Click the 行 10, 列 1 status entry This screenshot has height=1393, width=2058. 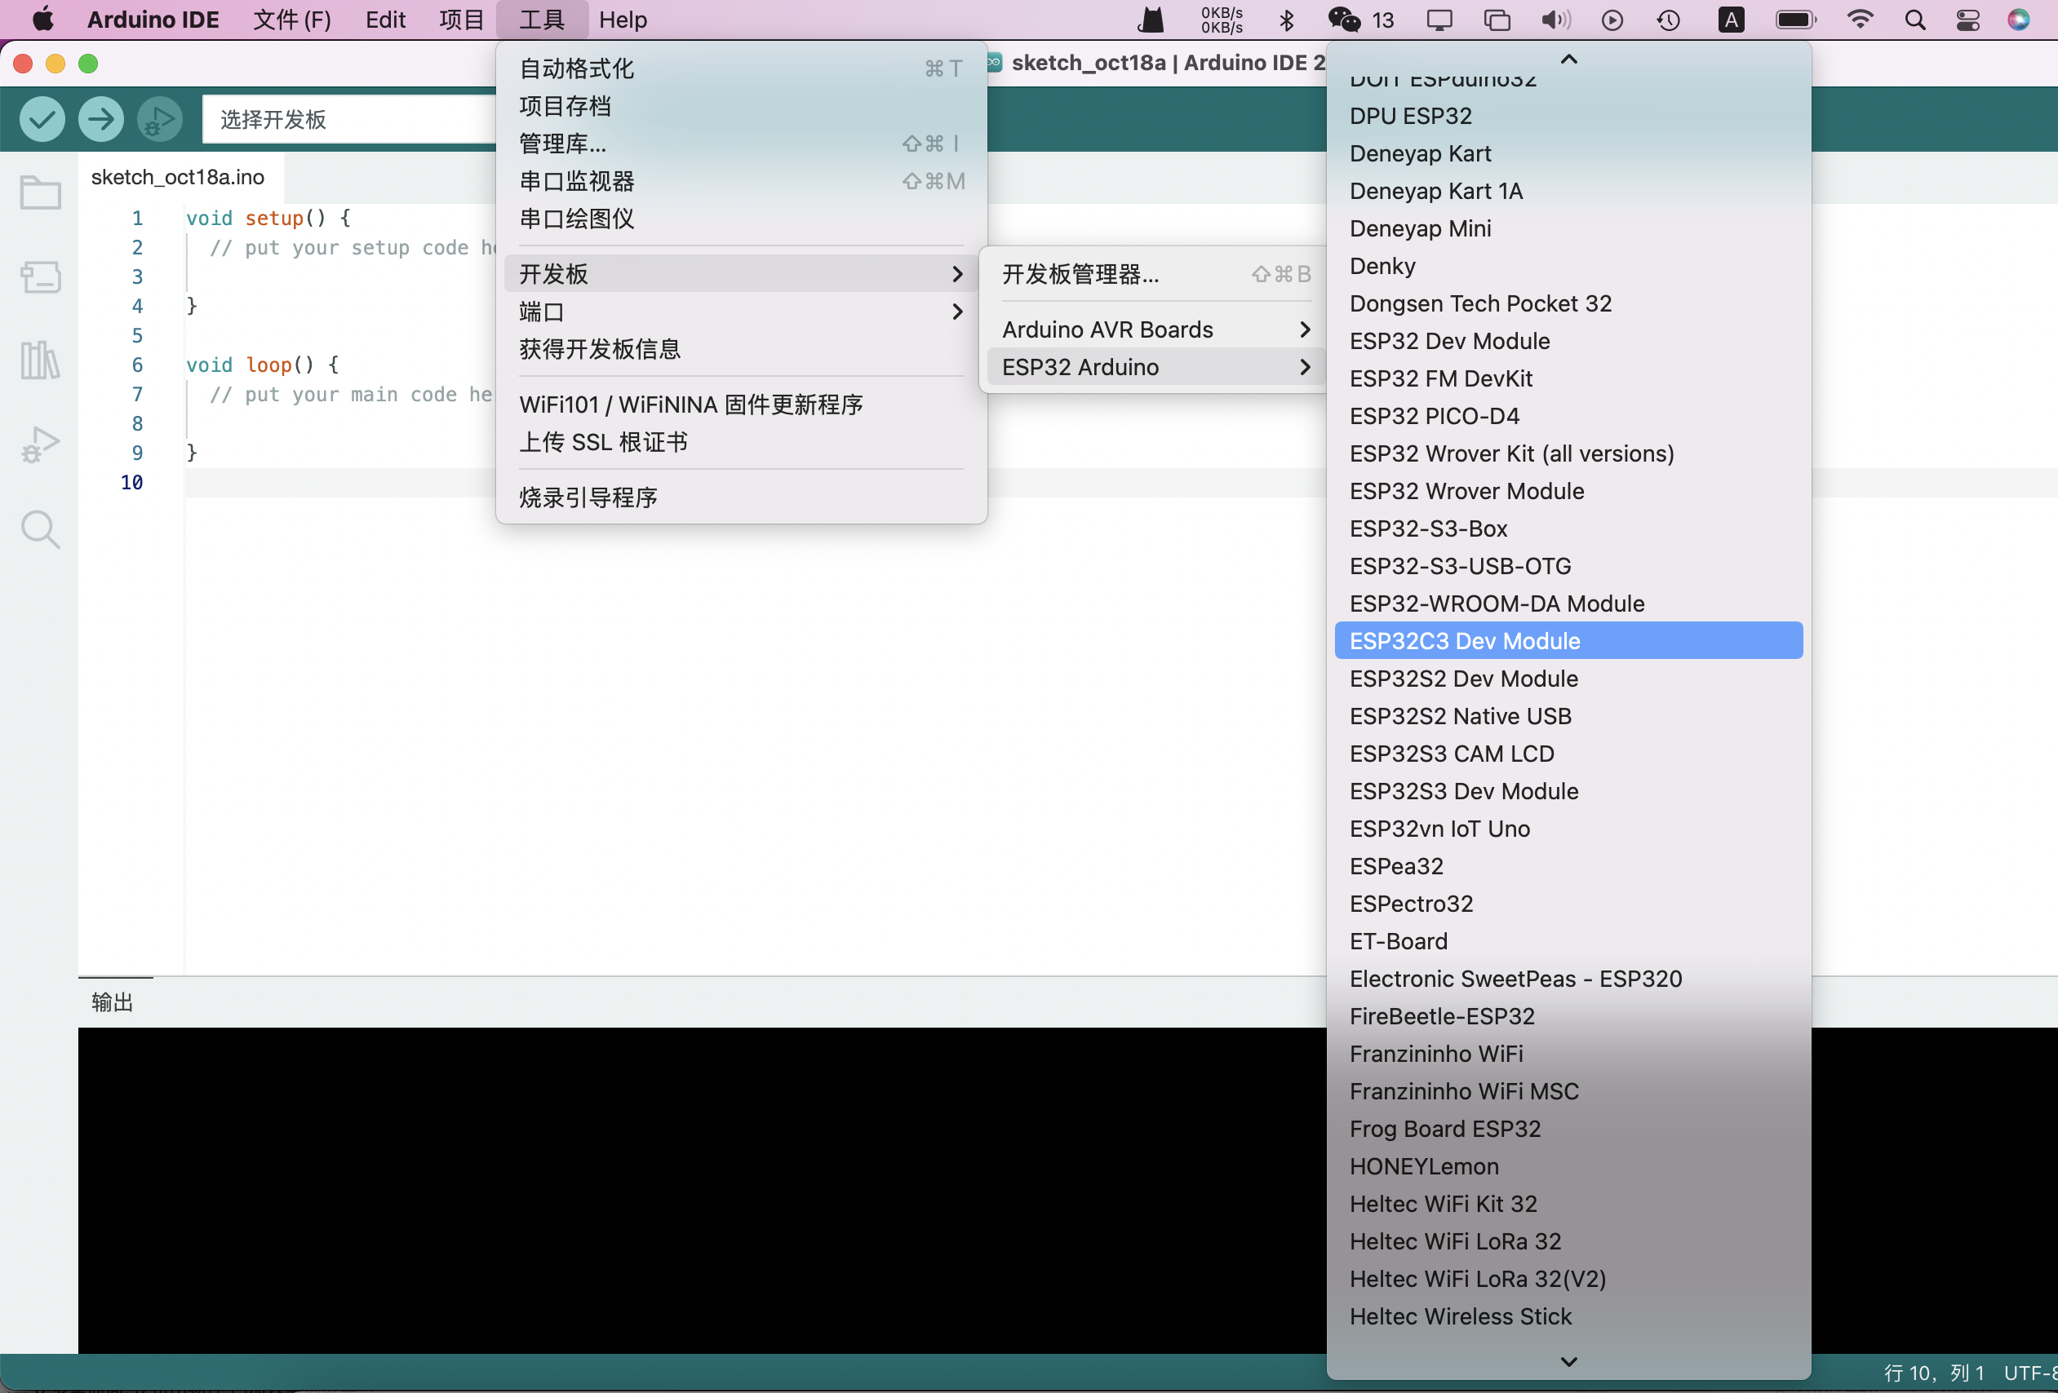click(1933, 1373)
